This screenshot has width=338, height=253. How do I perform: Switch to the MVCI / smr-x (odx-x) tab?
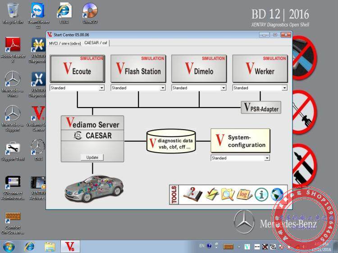point(65,43)
